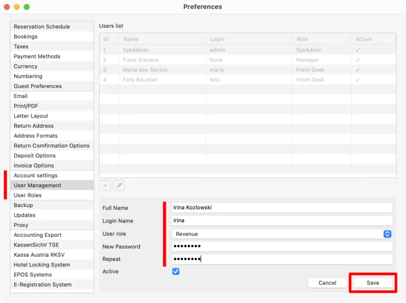Viewport: 406px width, 303px height.
Task: Open Account settings in the sidebar
Action: click(x=52, y=175)
